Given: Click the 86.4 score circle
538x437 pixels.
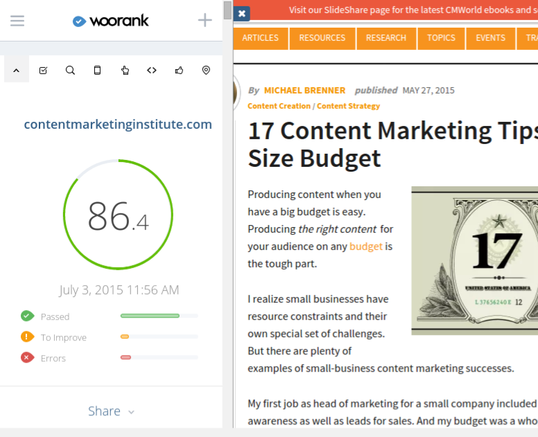Looking at the screenshot, I should [118, 215].
